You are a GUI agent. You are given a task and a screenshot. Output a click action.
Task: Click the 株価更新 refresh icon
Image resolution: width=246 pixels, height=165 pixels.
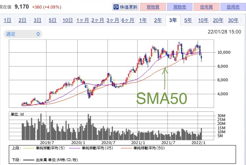(x=116, y=7)
